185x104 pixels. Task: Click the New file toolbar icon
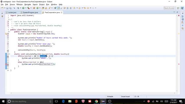2,8
